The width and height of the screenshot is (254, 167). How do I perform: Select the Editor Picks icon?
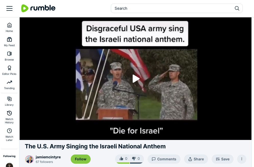(x=9, y=70)
